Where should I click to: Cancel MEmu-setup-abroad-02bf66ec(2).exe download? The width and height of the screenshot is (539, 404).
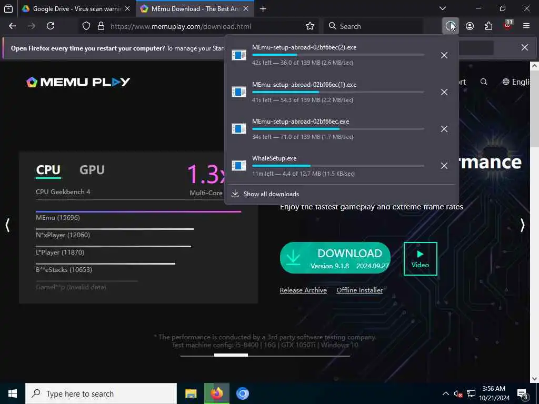(444, 55)
